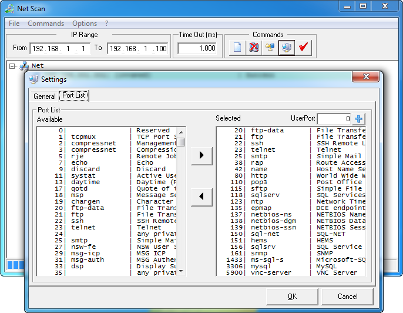Click the computer settings icon in Commands
Image resolution: width=403 pixels, height=313 pixels.
point(287,48)
